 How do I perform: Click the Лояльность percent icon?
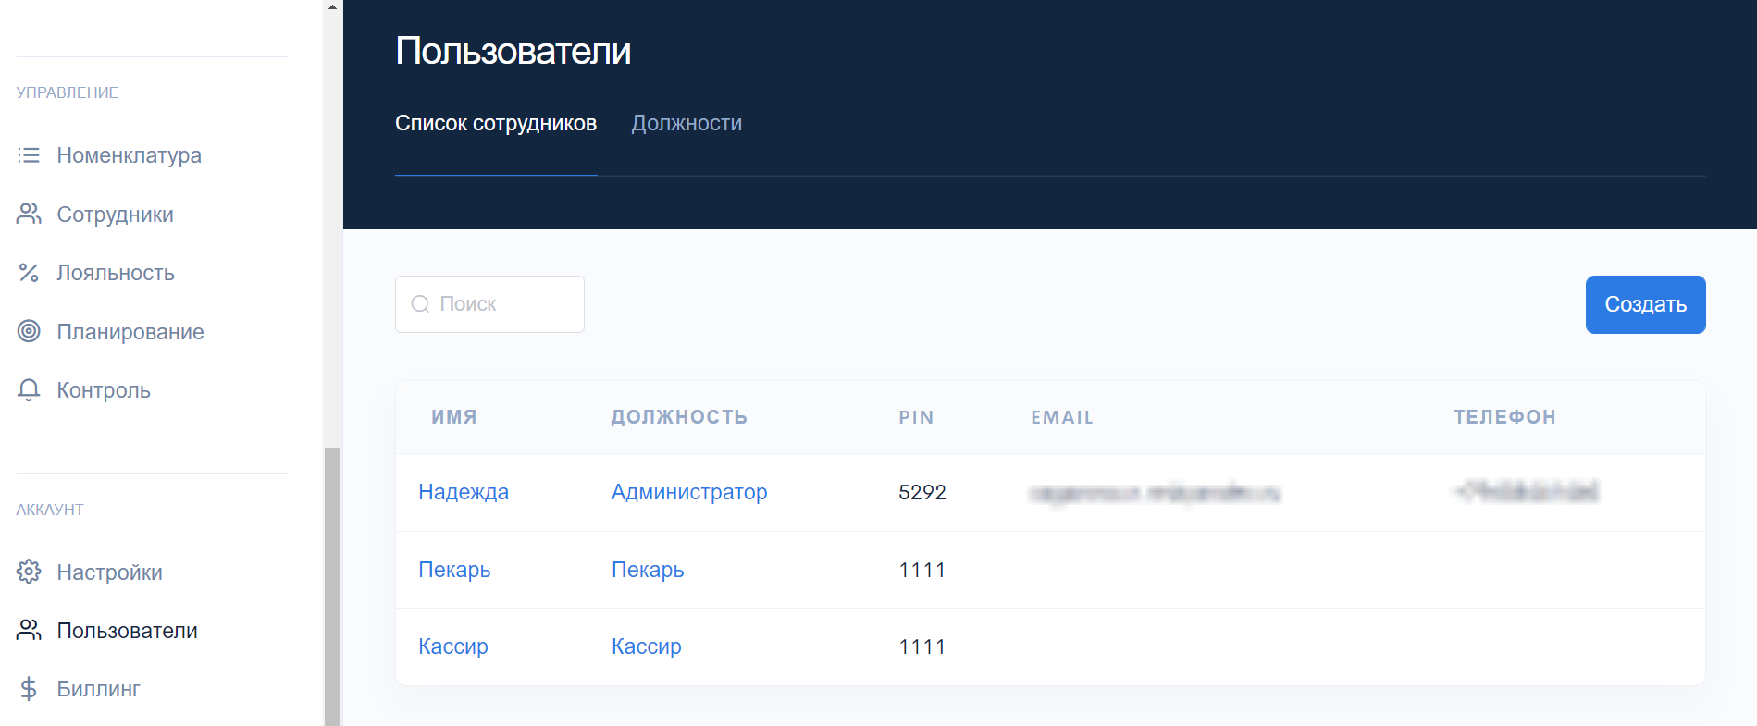(29, 273)
